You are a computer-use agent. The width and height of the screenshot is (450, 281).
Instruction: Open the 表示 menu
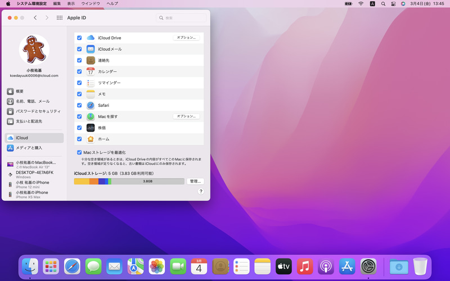click(x=71, y=3)
